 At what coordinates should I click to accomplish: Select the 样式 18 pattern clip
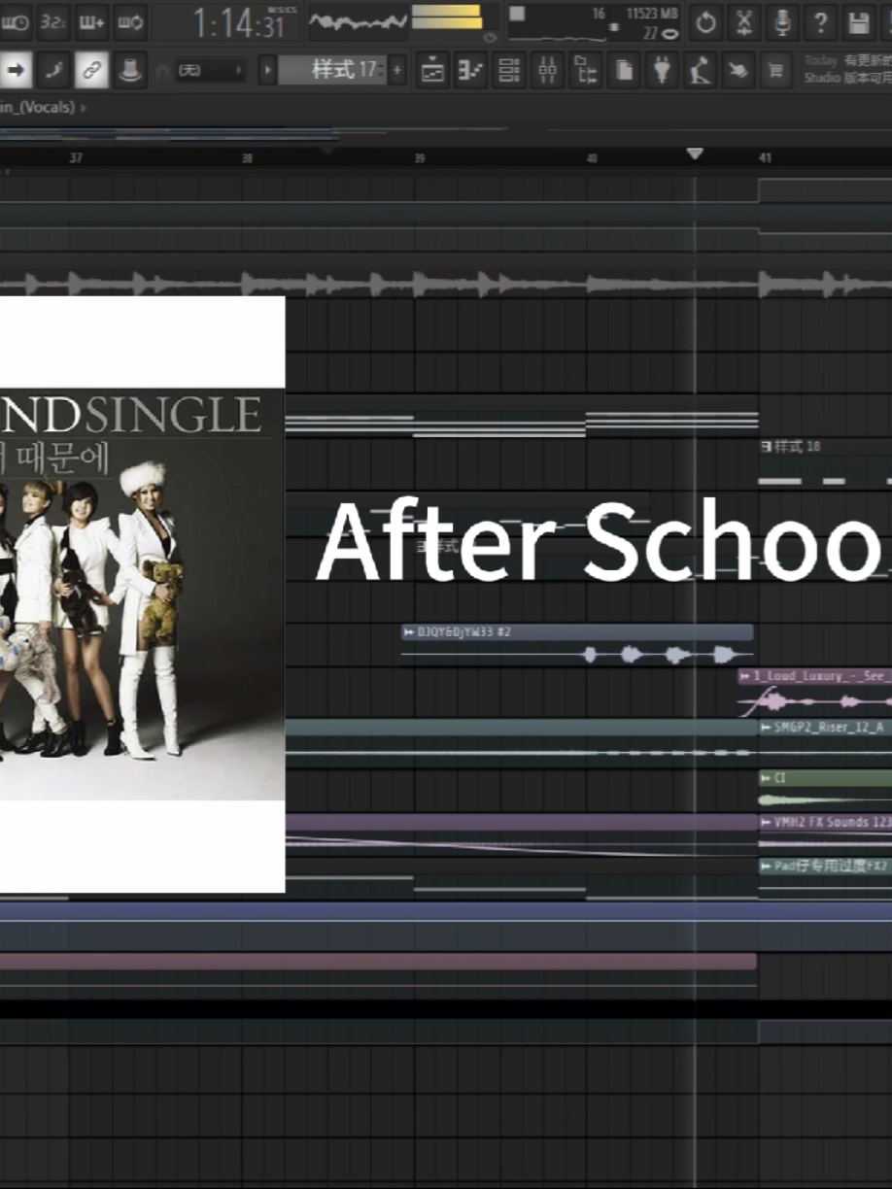coord(825,465)
